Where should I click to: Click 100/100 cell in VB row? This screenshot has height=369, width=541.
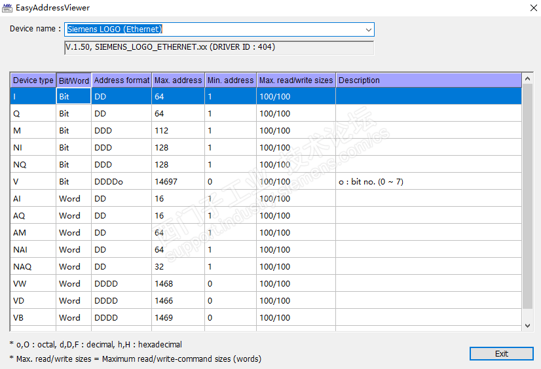296,317
